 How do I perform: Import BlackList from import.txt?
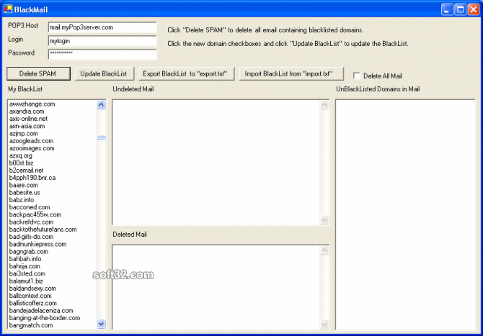(288, 74)
